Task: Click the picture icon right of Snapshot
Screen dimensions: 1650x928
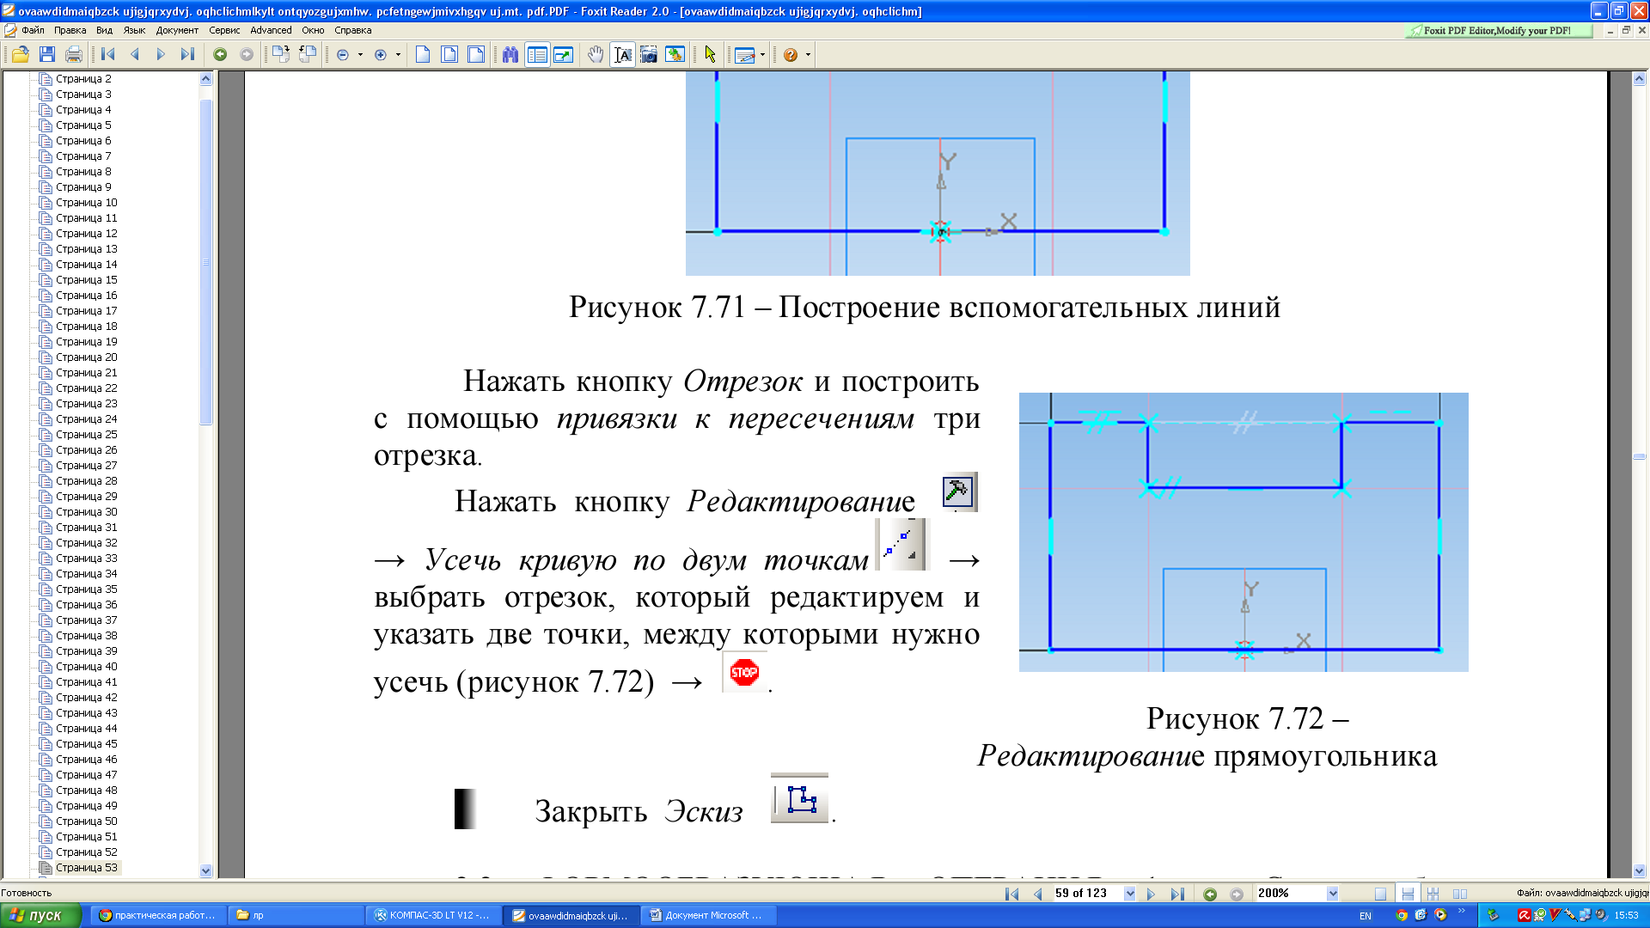Action: pyautogui.click(x=675, y=54)
